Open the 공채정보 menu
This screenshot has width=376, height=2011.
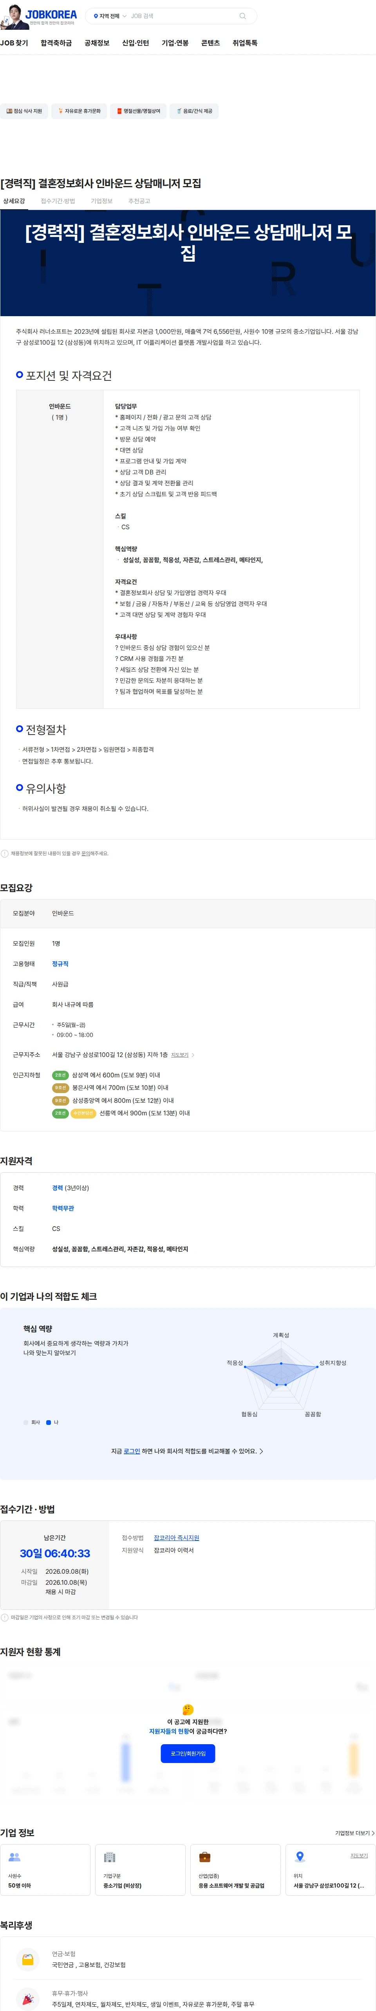97,43
